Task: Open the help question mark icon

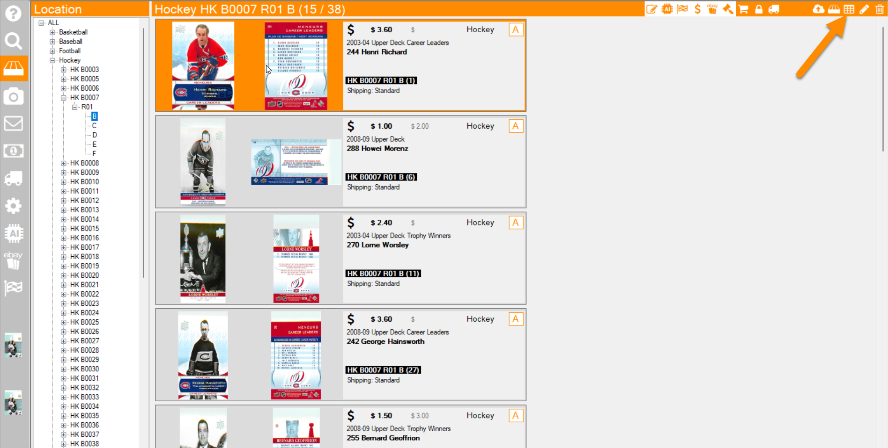Action: 13,13
